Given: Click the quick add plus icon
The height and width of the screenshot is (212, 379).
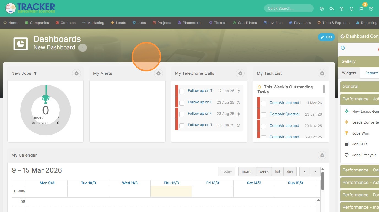Looking at the screenshot, I should [342, 9].
